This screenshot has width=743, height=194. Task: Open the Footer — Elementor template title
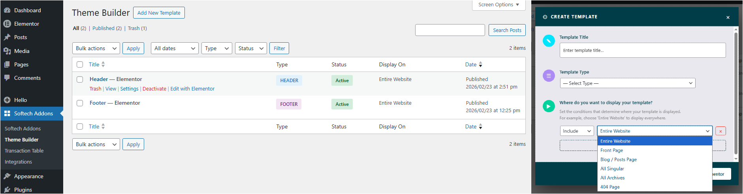[x=115, y=103]
